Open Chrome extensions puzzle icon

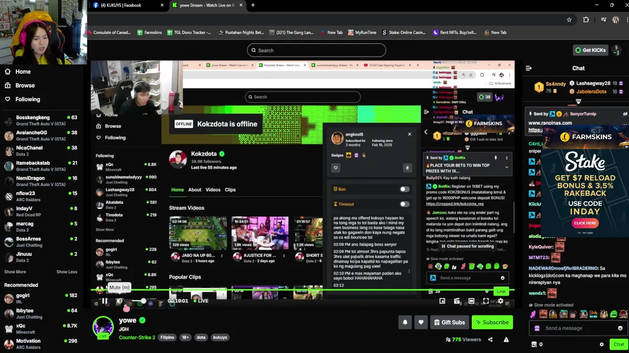[586, 20]
